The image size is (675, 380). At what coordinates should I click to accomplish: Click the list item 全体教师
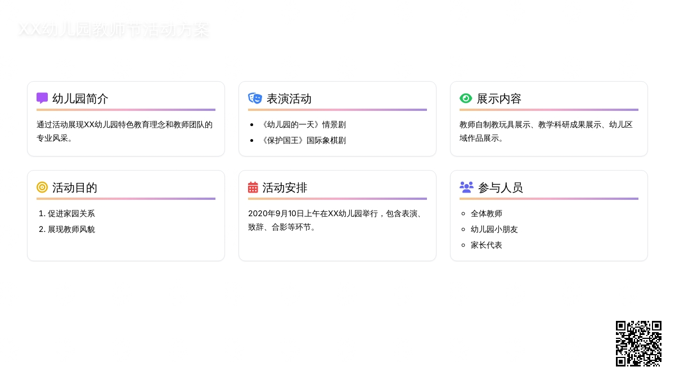tap(487, 213)
